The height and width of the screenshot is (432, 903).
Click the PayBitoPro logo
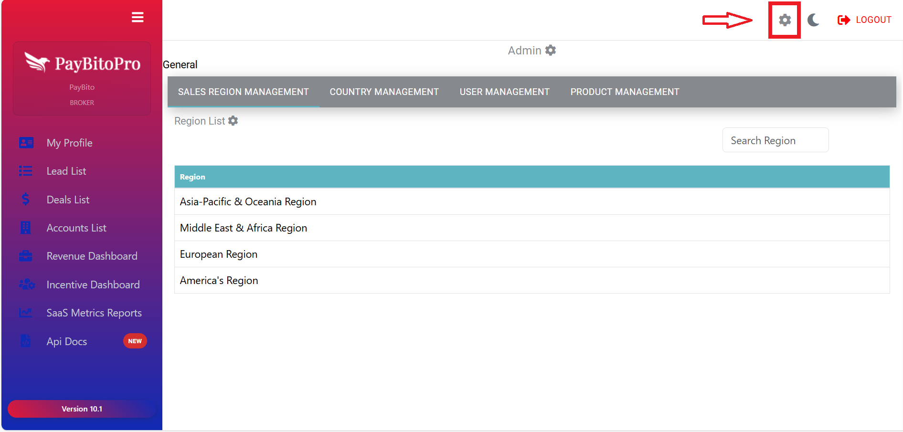(x=82, y=63)
